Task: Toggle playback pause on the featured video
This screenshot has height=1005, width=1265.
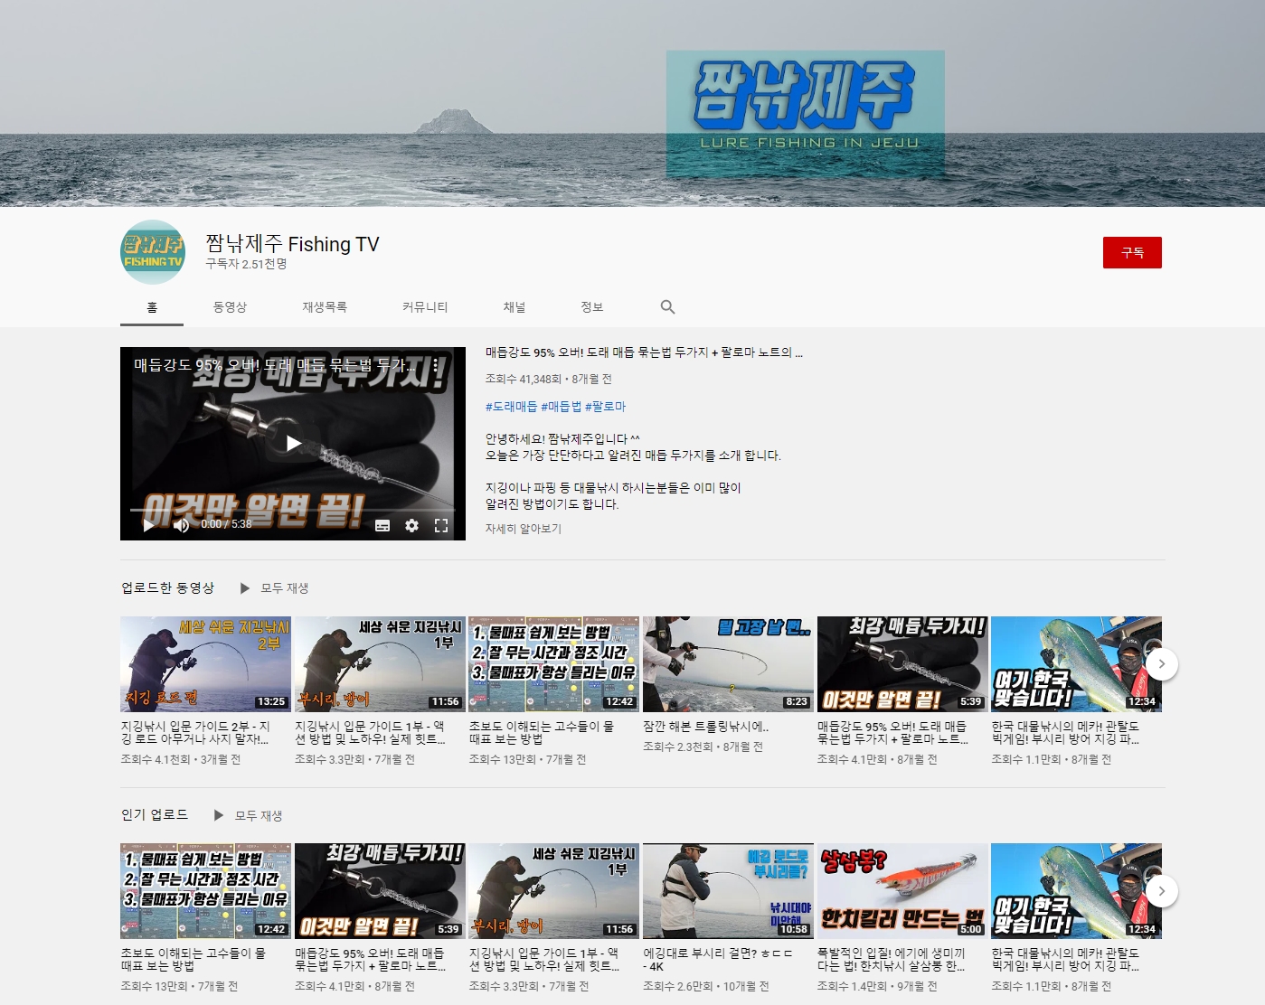Action: coord(148,525)
